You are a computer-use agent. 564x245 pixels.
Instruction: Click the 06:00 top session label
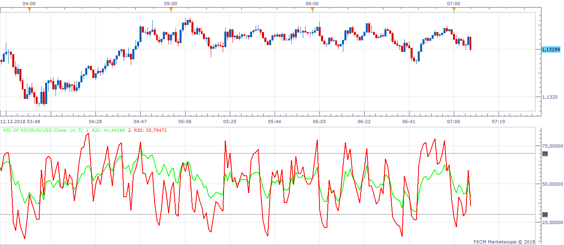click(312, 4)
